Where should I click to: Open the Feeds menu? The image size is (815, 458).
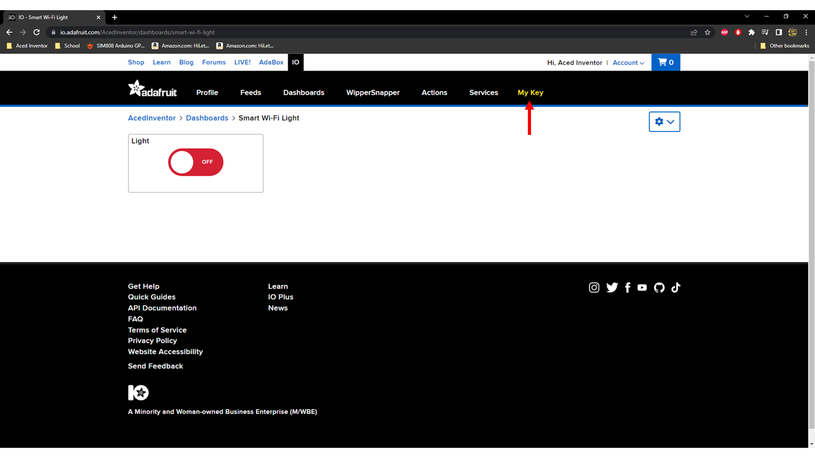coord(251,93)
